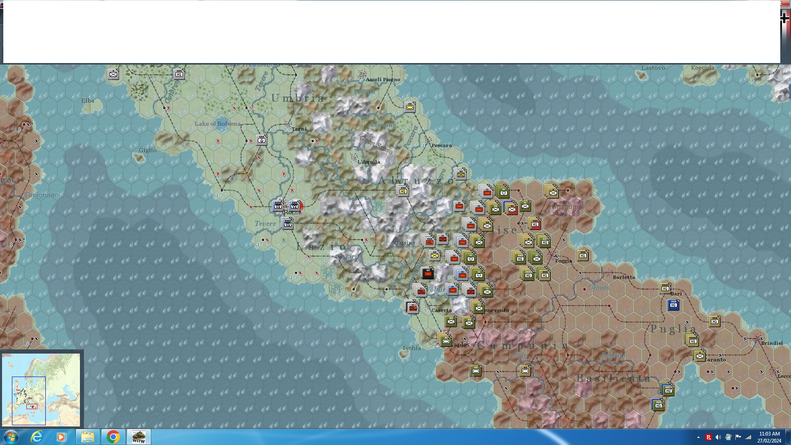Select red-cornered HQ counter south of Gargano

pyautogui.click(x=535, y=224)
